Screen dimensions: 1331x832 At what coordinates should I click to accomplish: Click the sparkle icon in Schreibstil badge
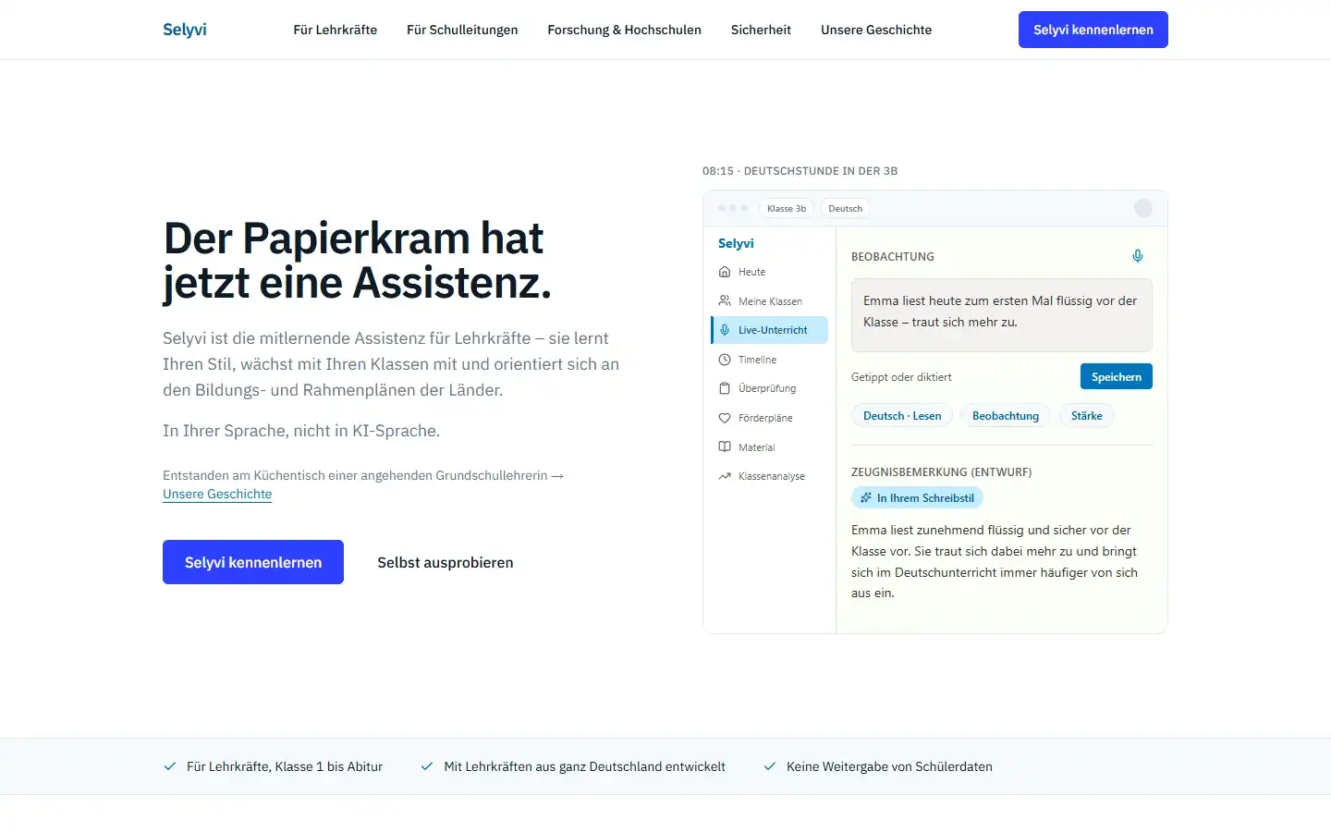coord(866,498)
